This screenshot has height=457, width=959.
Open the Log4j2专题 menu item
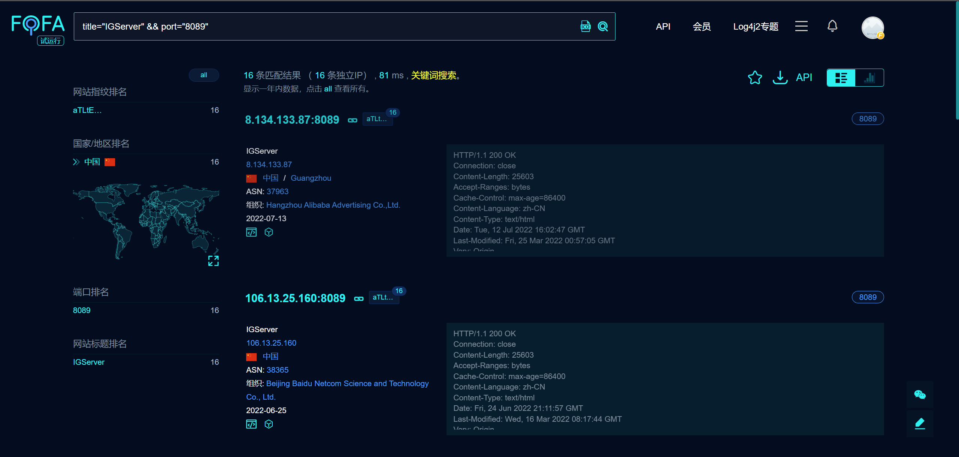pos(756,27)
